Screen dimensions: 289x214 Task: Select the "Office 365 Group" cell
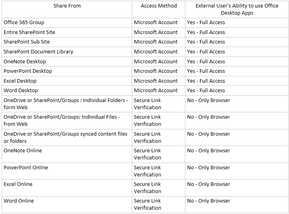[x=24, y=23]
